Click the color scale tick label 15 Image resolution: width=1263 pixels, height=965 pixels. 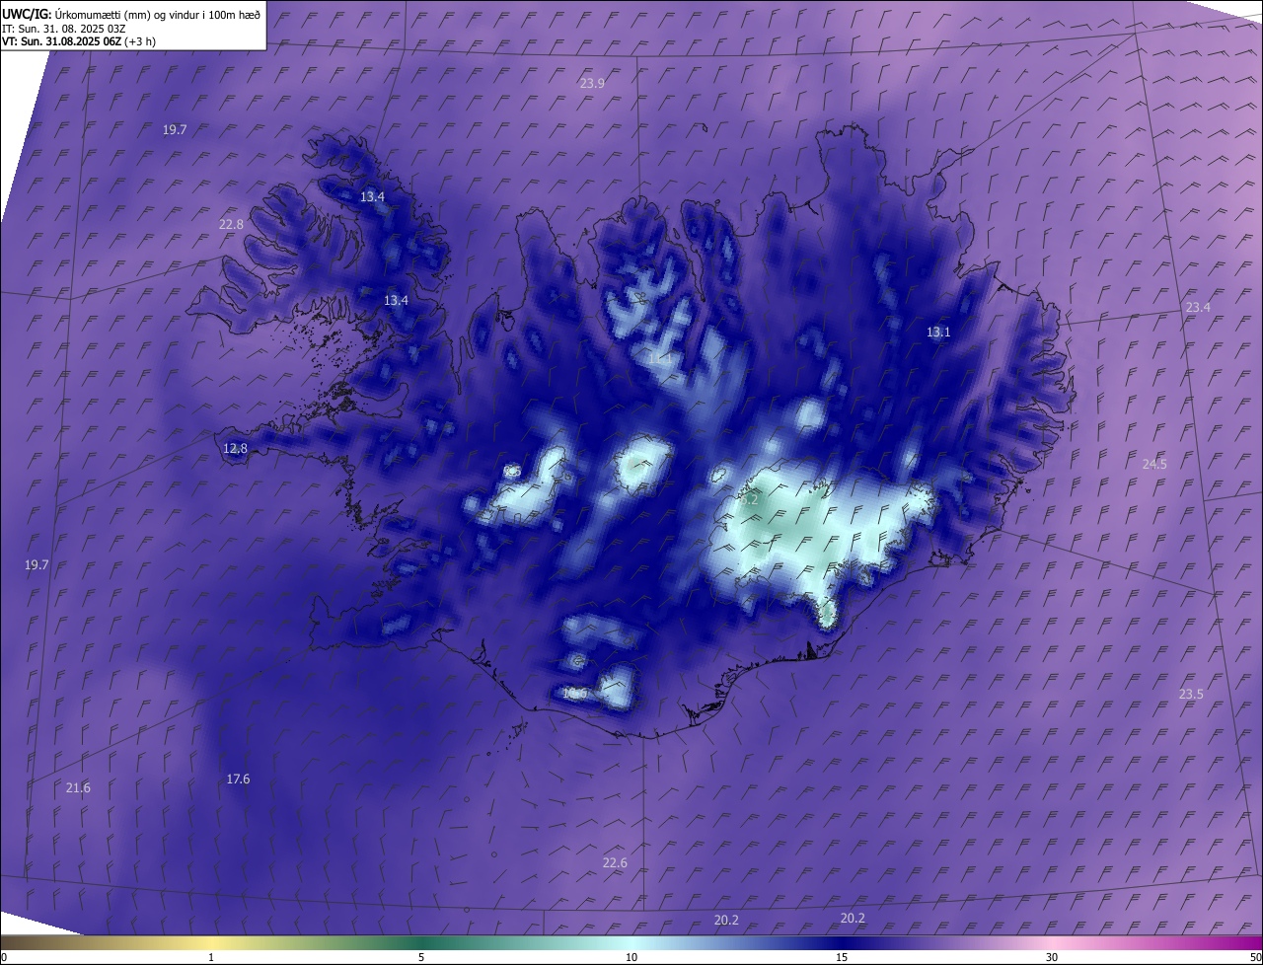click(842, 957)
